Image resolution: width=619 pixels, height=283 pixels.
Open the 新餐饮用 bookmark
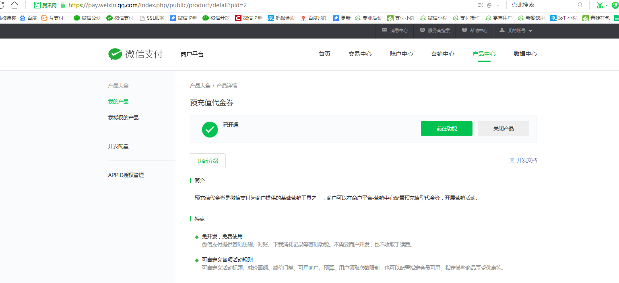click(531, 18)
